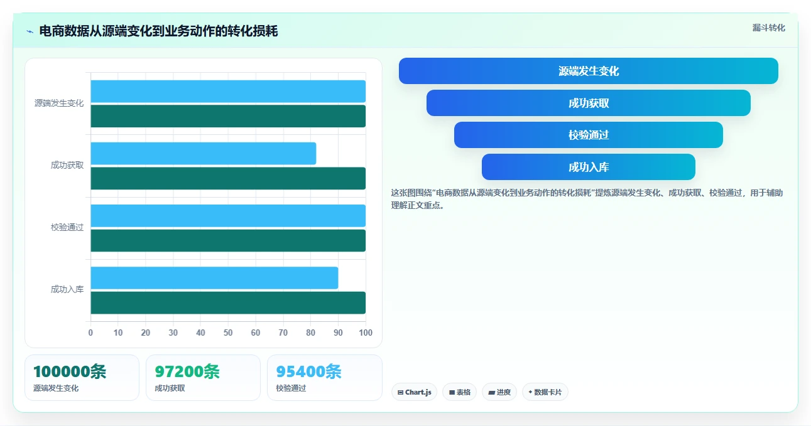811x426 pixels.
Task: Click the green bar for 成功入库
Action: tap(228, 303)
